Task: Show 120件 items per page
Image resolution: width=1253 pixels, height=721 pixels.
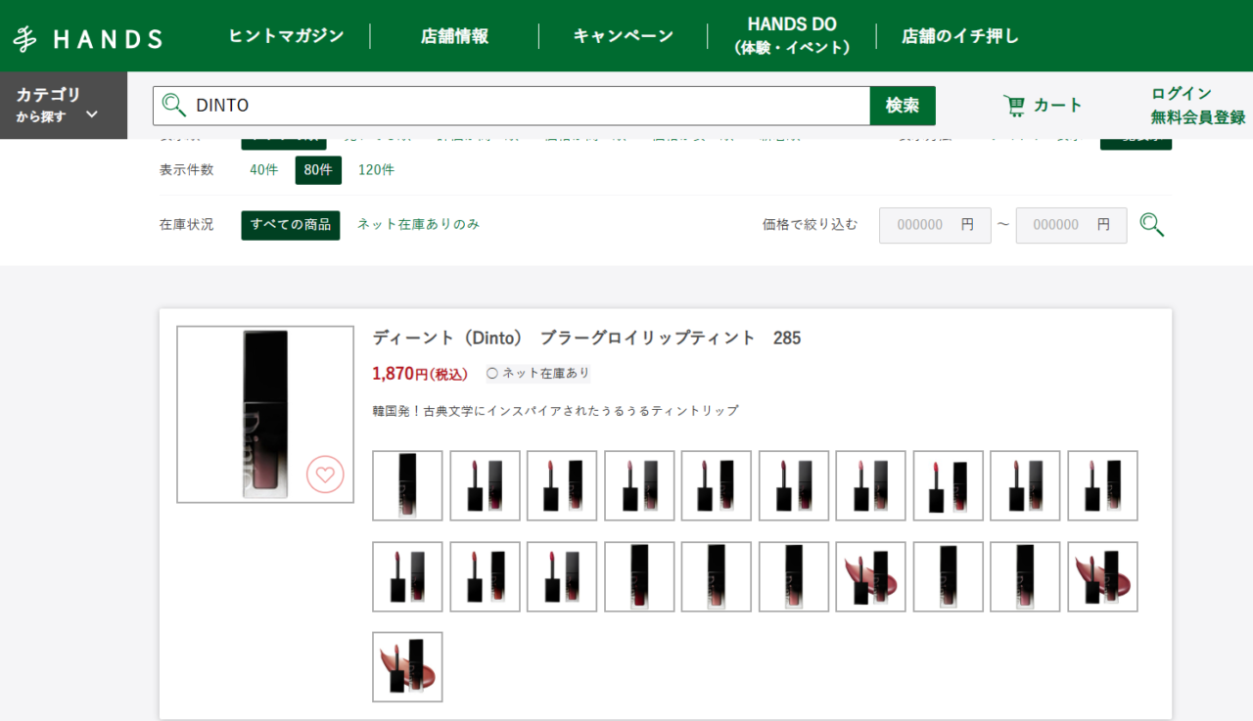Action: (x=376, y=170)
